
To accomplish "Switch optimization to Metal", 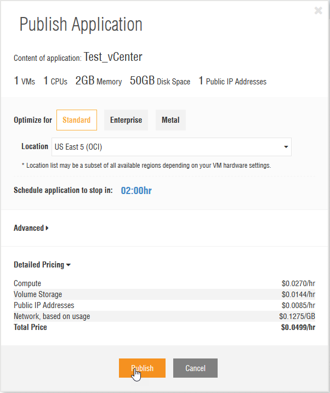I will 170,120.
